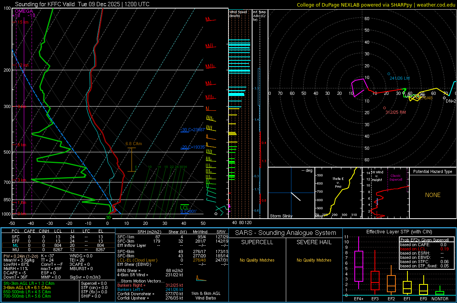
Task: Click the 0 C=801' level label
Action: point(189,211)
